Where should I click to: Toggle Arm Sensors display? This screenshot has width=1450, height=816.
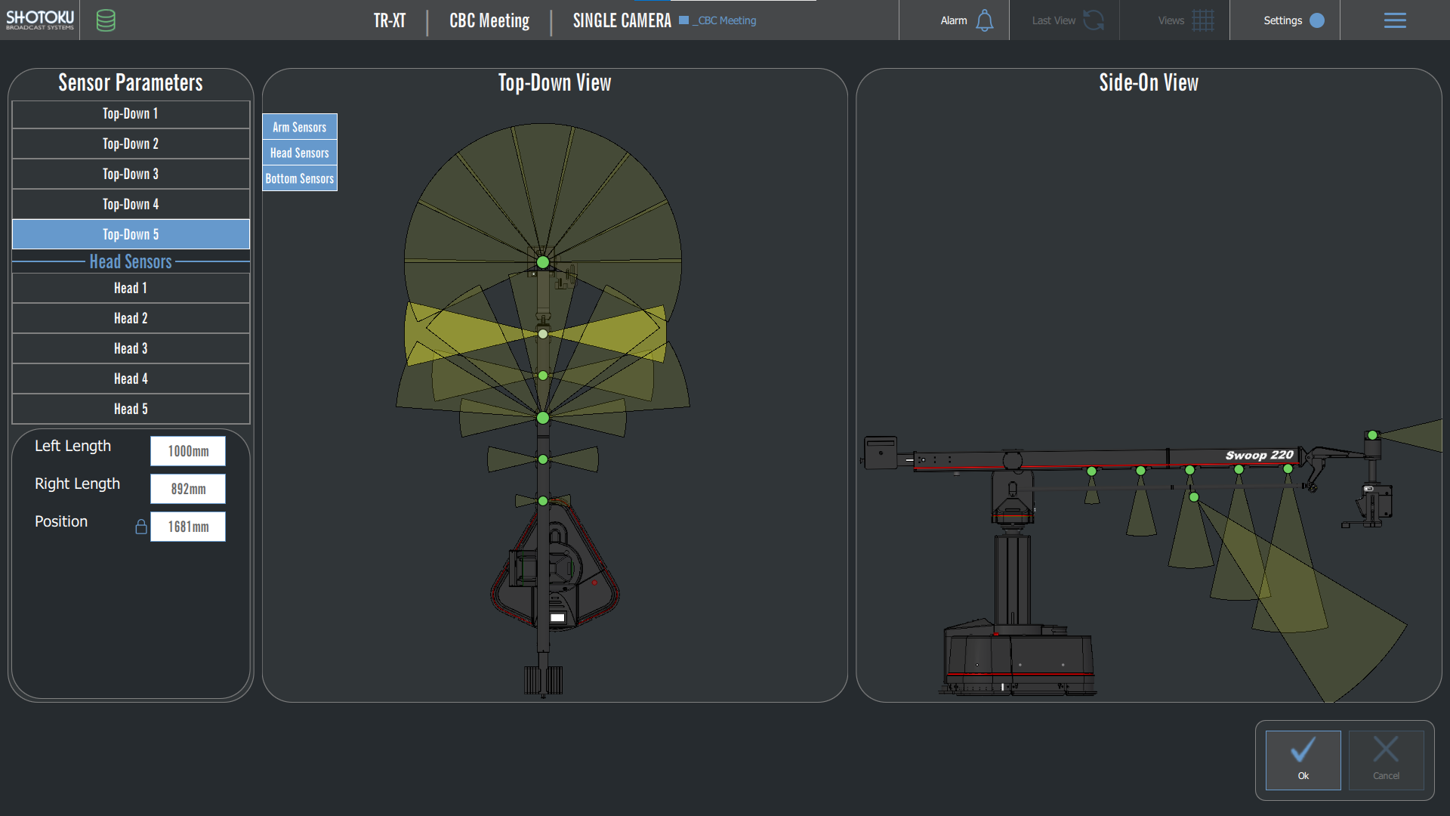coord(300,127)
